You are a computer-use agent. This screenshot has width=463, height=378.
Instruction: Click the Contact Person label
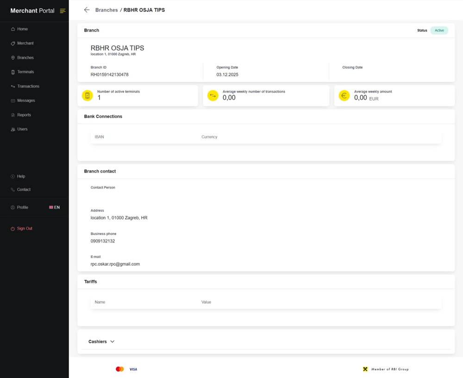pyautogui.click(x=103, y=187)
